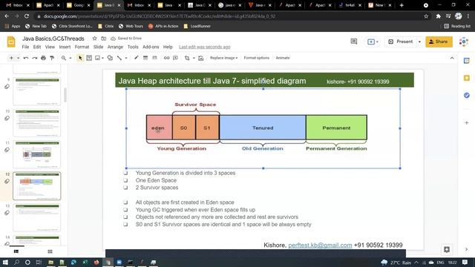
Task: Click Format options button
Action: point(257,58)
